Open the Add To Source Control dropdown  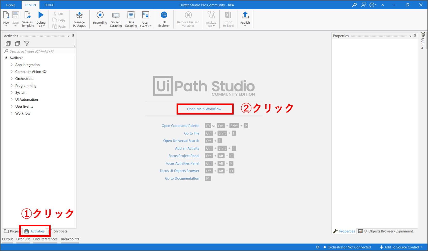pyautogui.click(x=401, y=247)
